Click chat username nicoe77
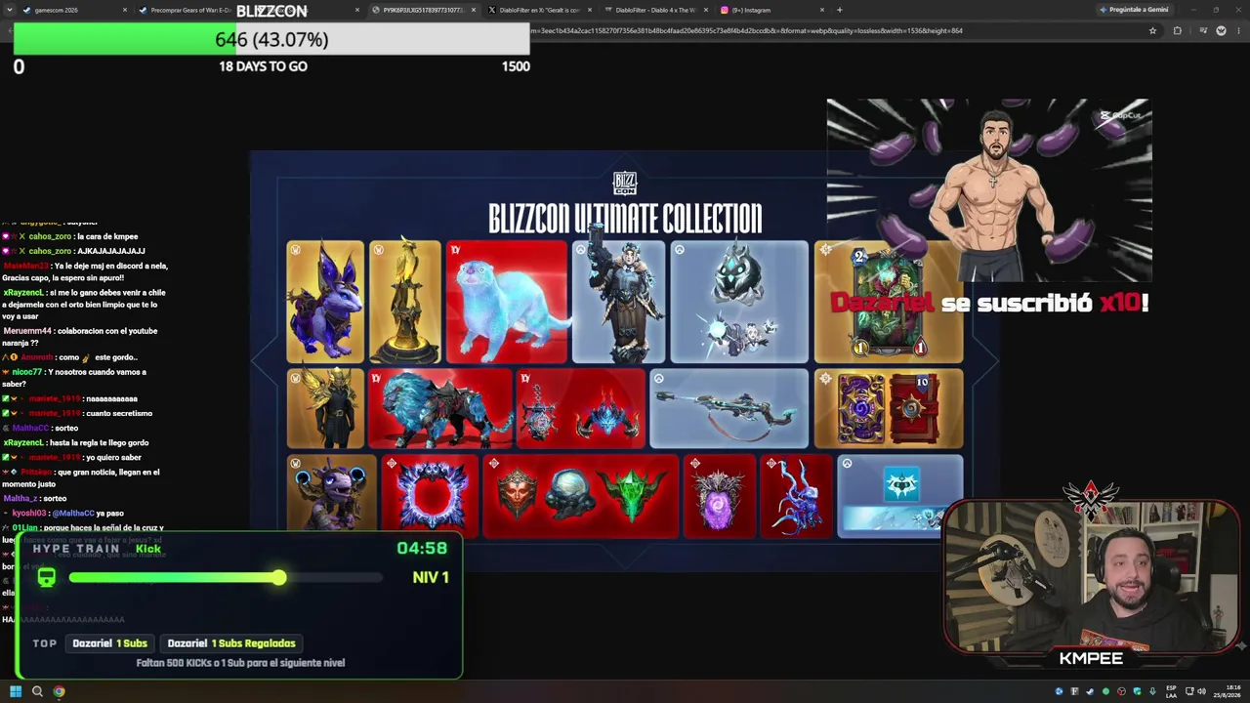The width and height of the screenshot is (1250, 703). [x=27, y=372]
